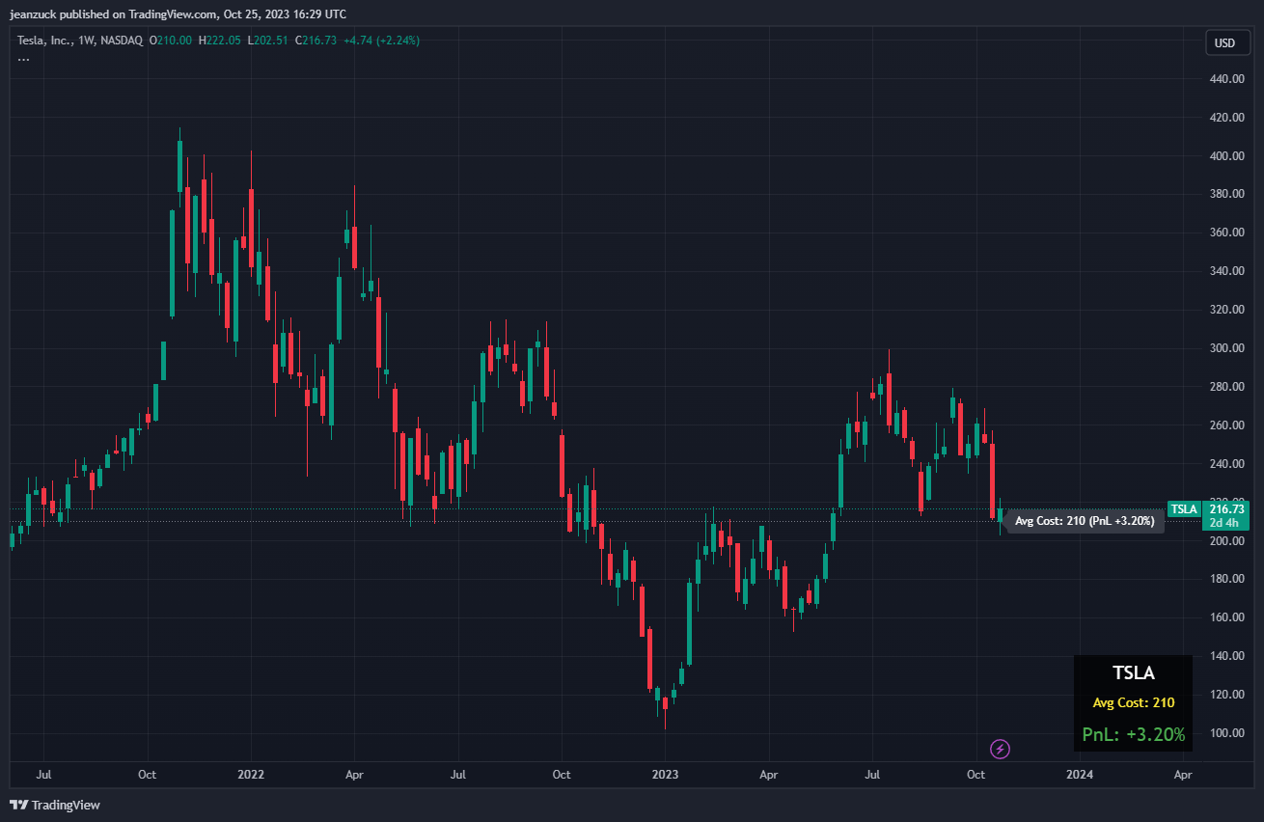1264x822 pixels.
Task: Click the 400.00 price axis label
Action: (1226, 156)
